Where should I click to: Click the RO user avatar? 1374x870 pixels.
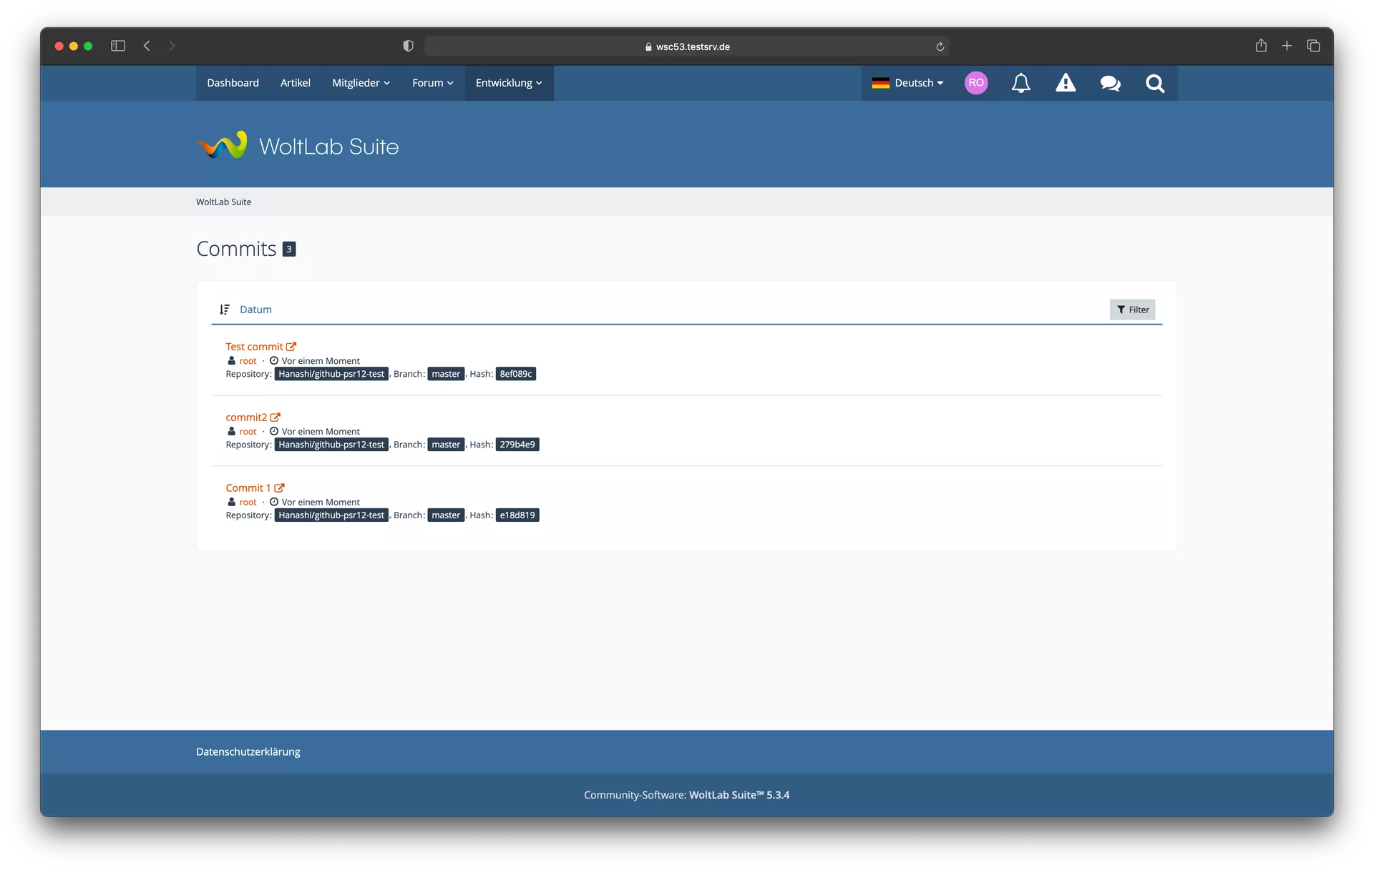point(976,83)
